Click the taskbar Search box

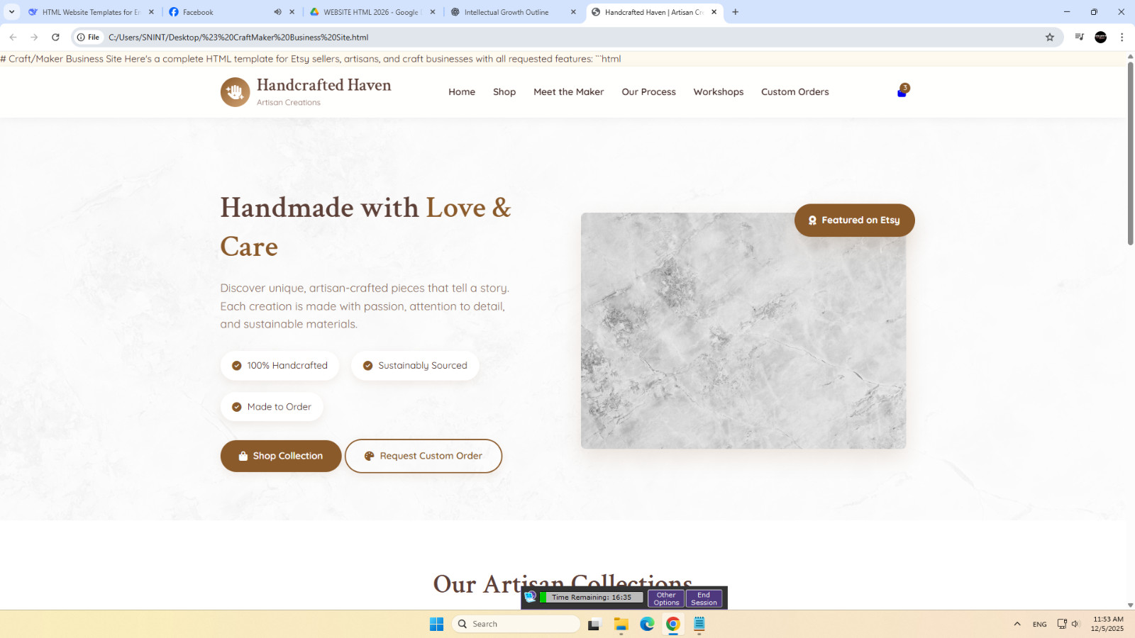516,624
